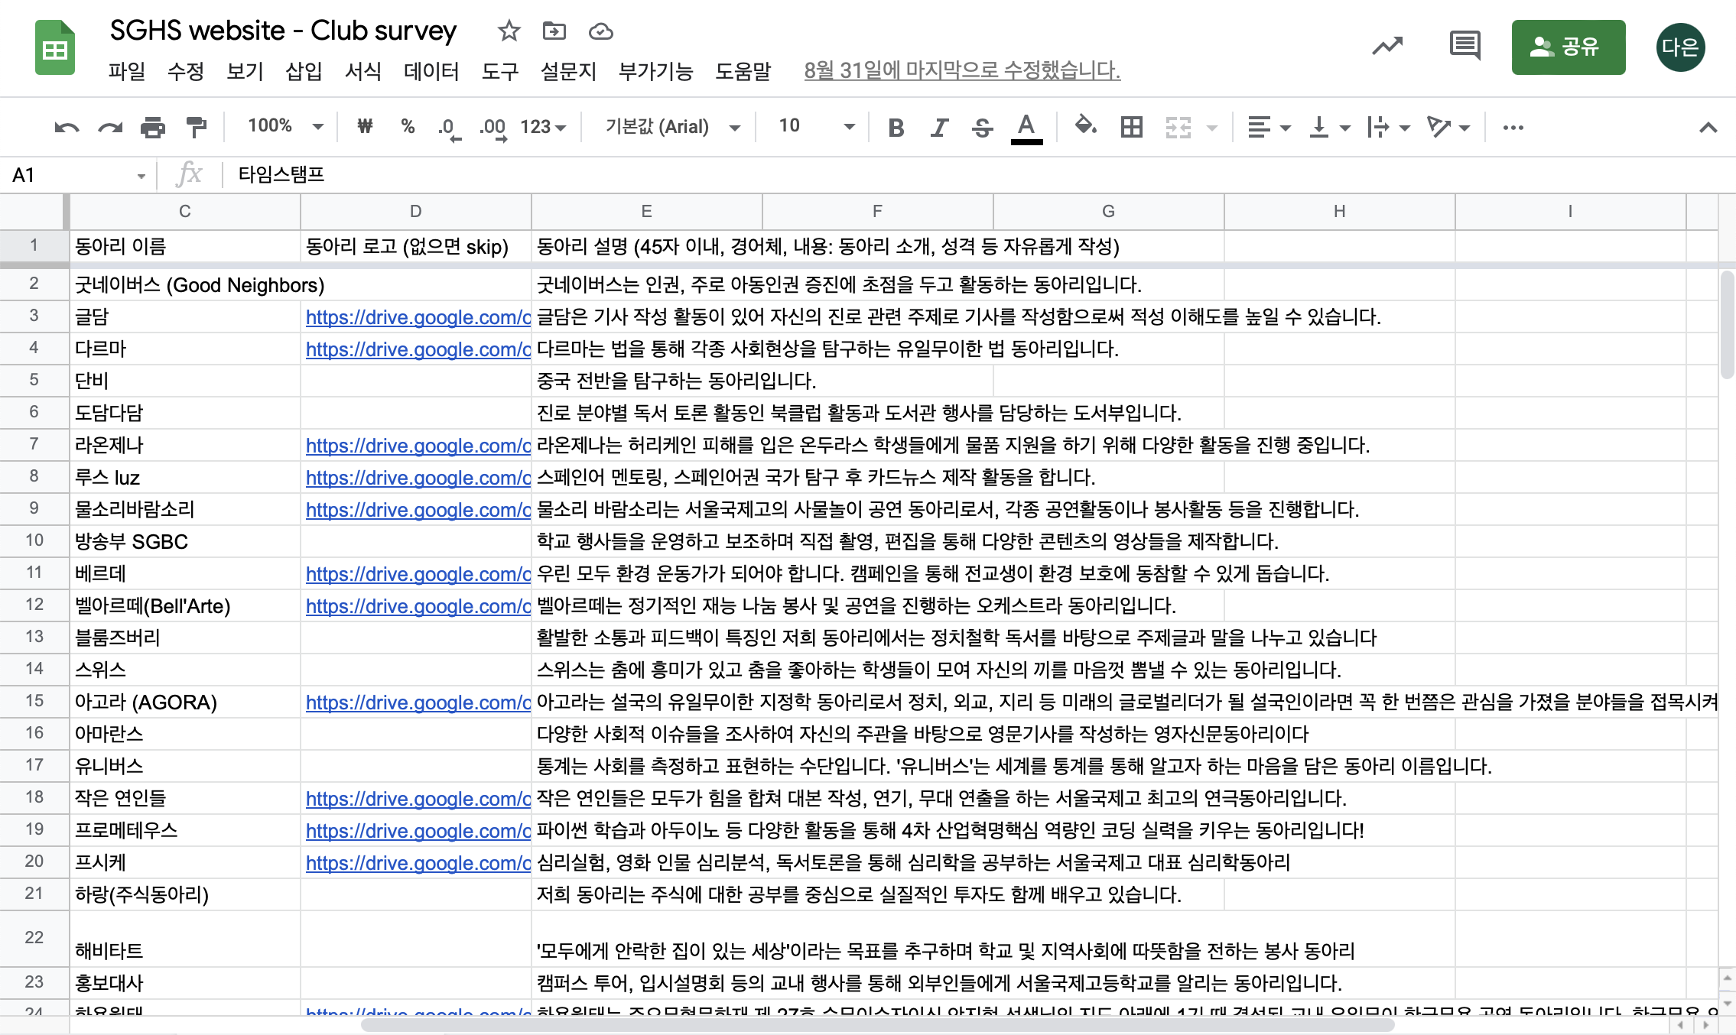Open the 123 number format dropdown

543,127
